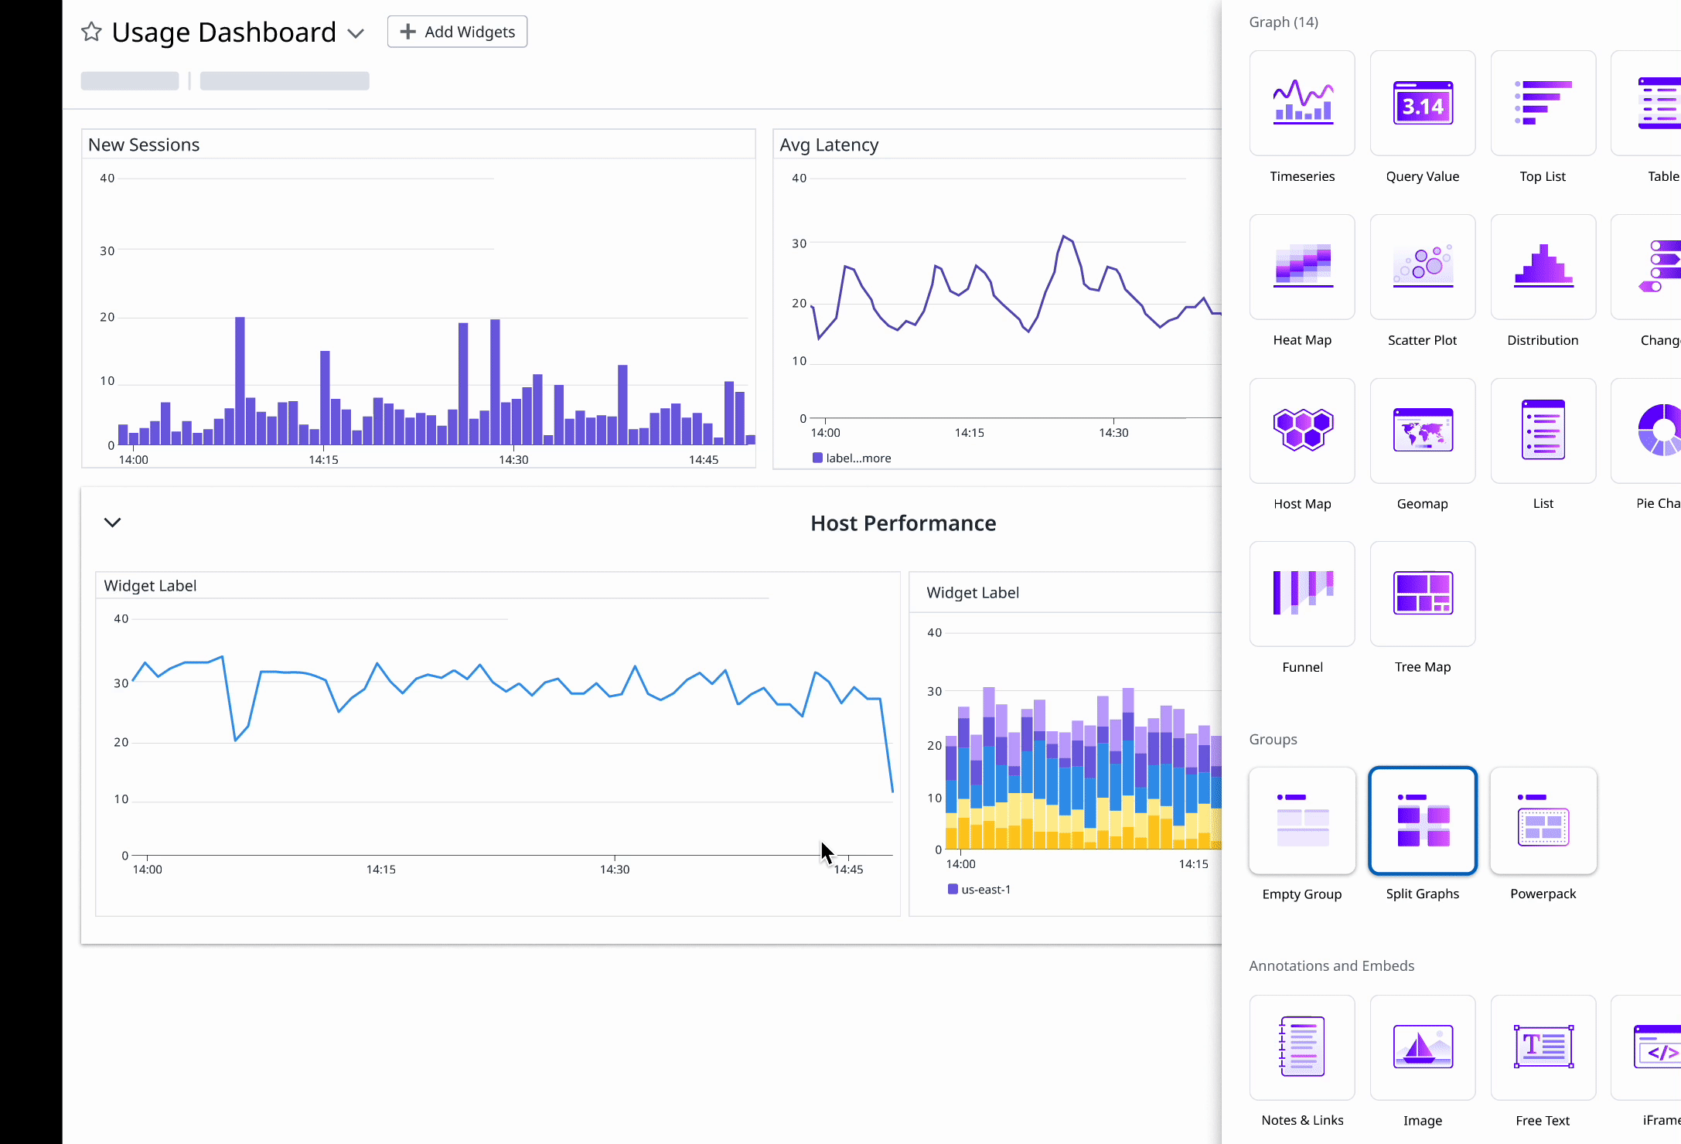
Task: Toggle the label legend color square
Action: (x=817, y=458)
